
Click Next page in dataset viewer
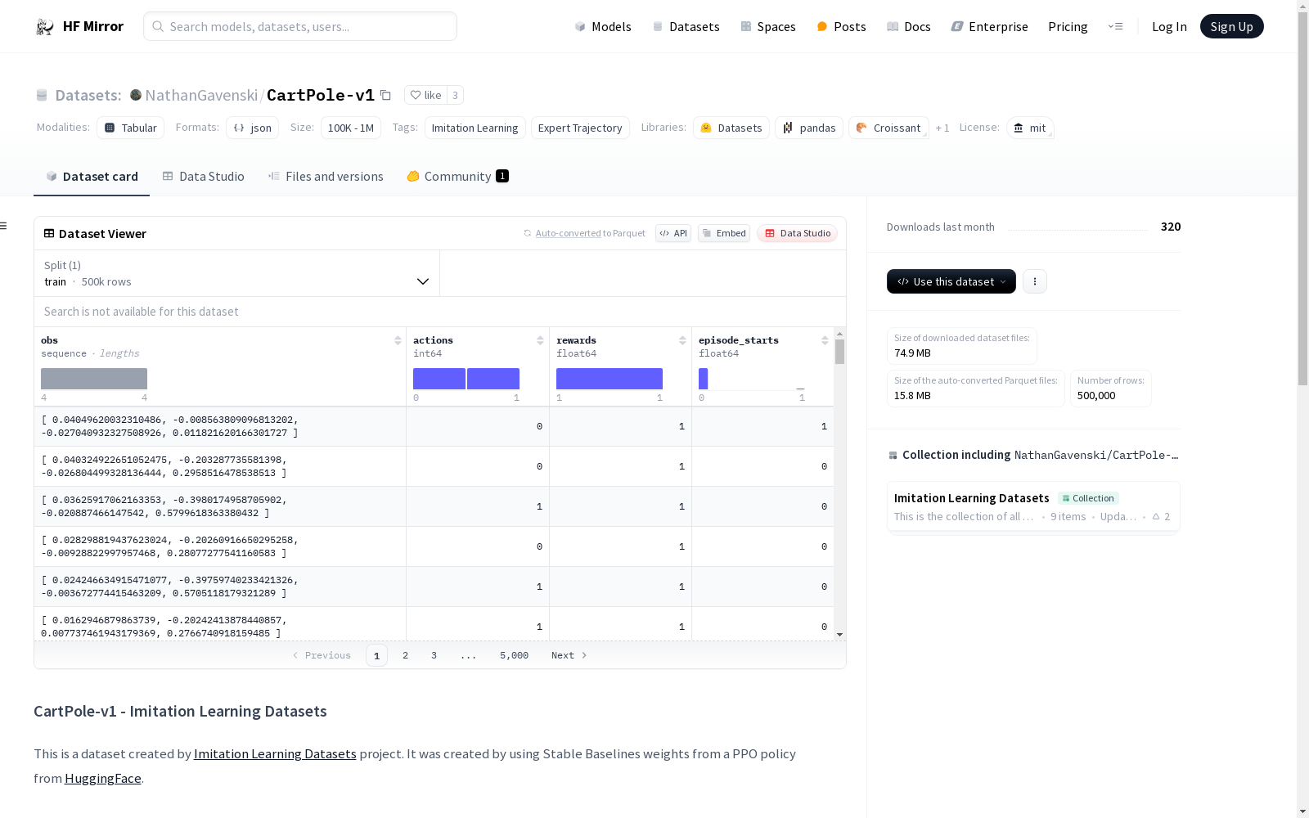(x=569, y=655)
